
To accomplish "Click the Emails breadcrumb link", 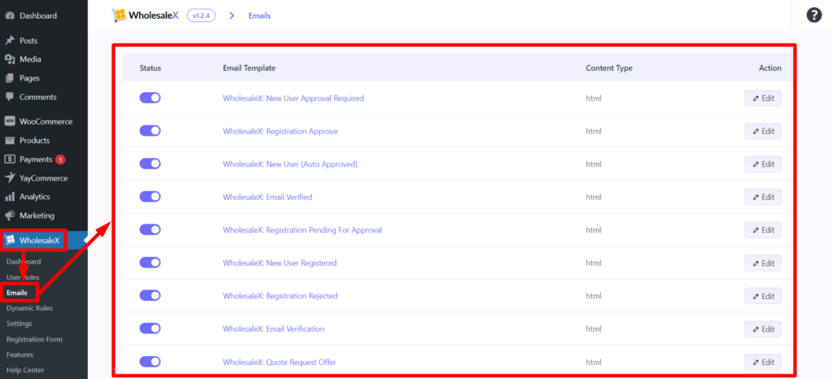I will 259,16.
